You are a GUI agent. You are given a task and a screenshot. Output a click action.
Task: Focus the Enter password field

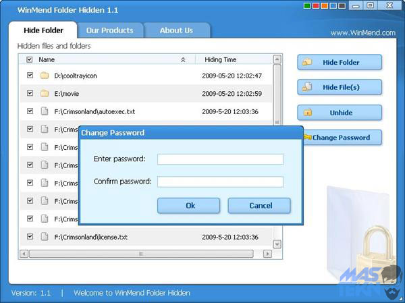(x=220, y=159)
